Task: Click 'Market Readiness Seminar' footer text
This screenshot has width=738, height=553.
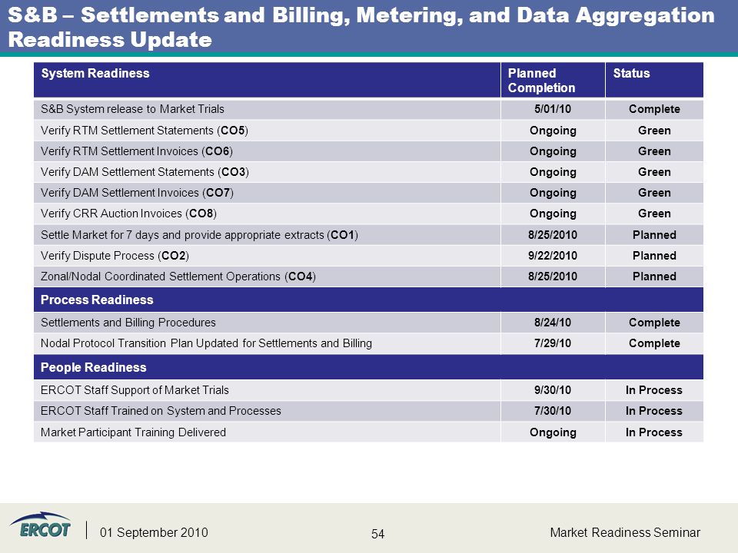Action: click(x=625, y=532)
